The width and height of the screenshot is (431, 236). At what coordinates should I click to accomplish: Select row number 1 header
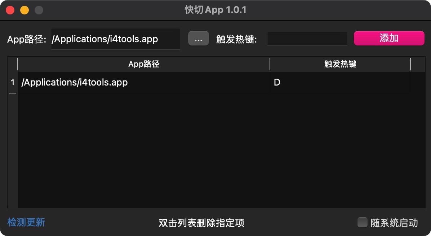[x=13, y=83]
